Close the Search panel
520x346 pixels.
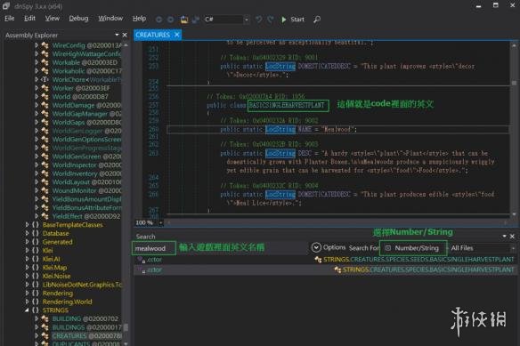point(512,237)
